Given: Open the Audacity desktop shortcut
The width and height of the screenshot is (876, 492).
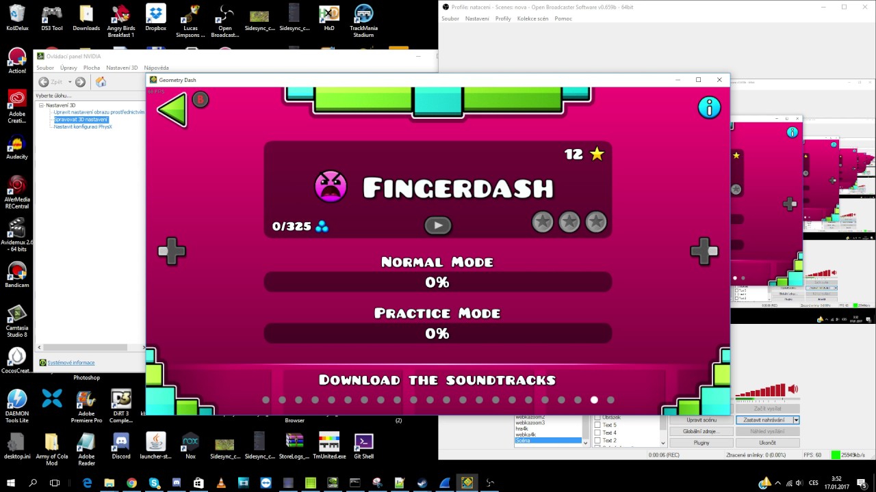Looking at the screenshot, I should pyautogui.click(x=17, y=148).
